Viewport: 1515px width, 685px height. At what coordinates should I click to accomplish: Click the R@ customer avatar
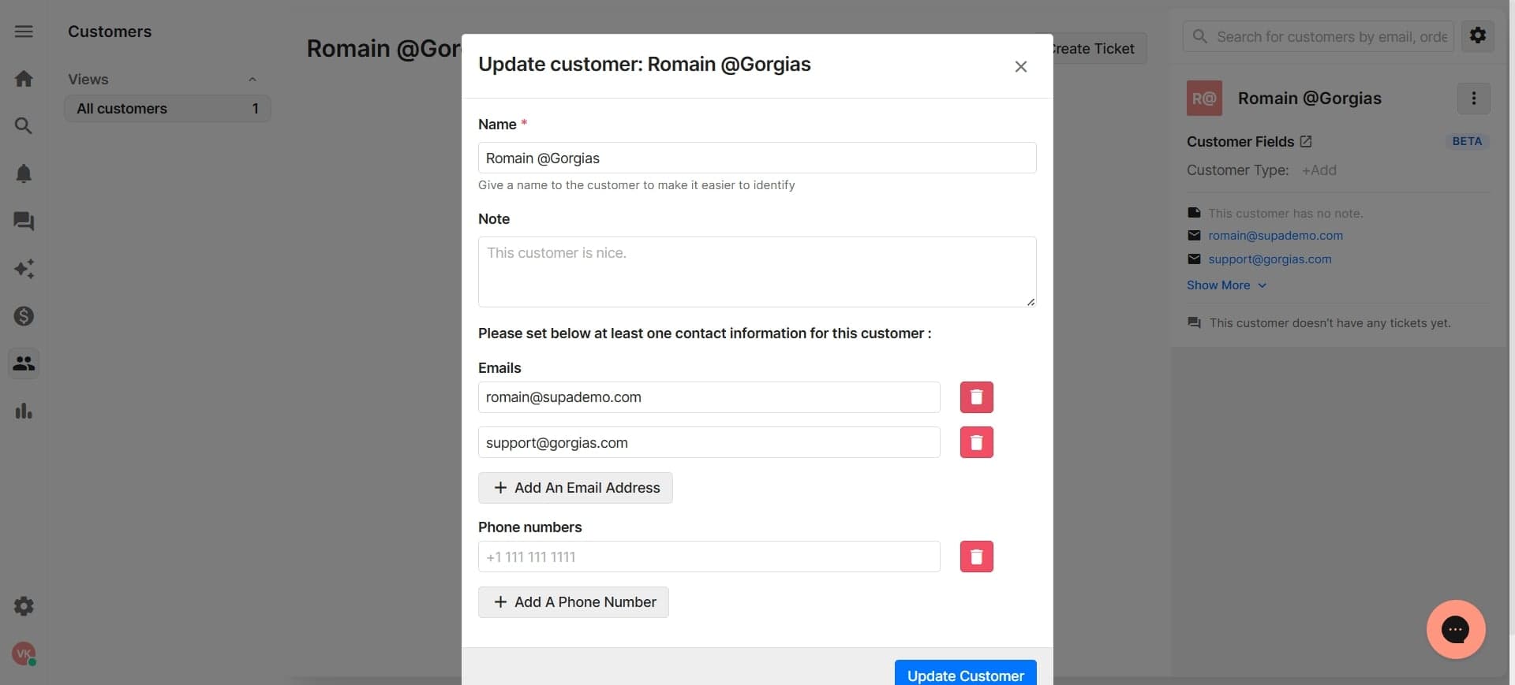(x=1204, y=99)
